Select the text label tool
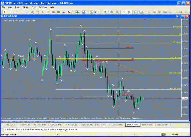This screenshot has height=137, width=191. (48, 12)
